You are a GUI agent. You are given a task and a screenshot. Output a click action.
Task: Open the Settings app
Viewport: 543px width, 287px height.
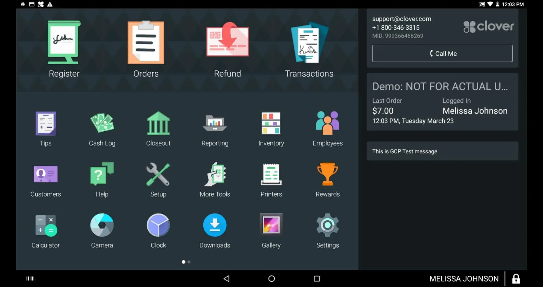[x=327, y=231]
